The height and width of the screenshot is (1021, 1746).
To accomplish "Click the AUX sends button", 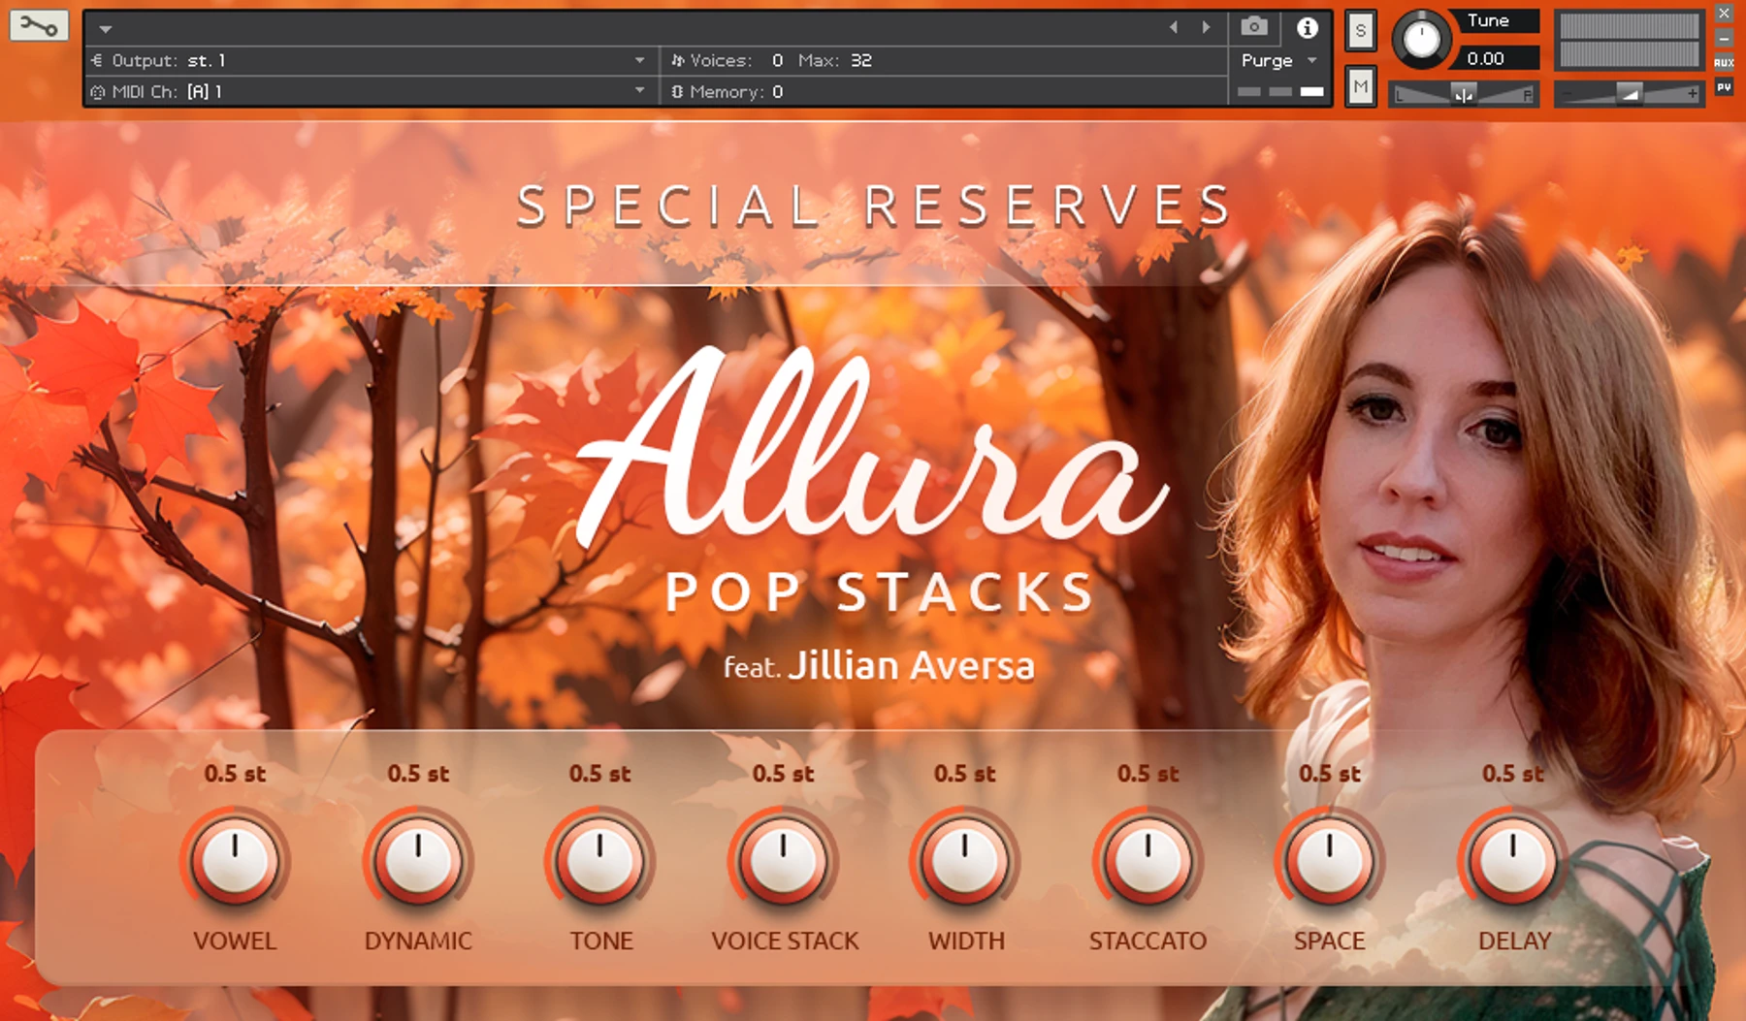I will click(1724, 62).
